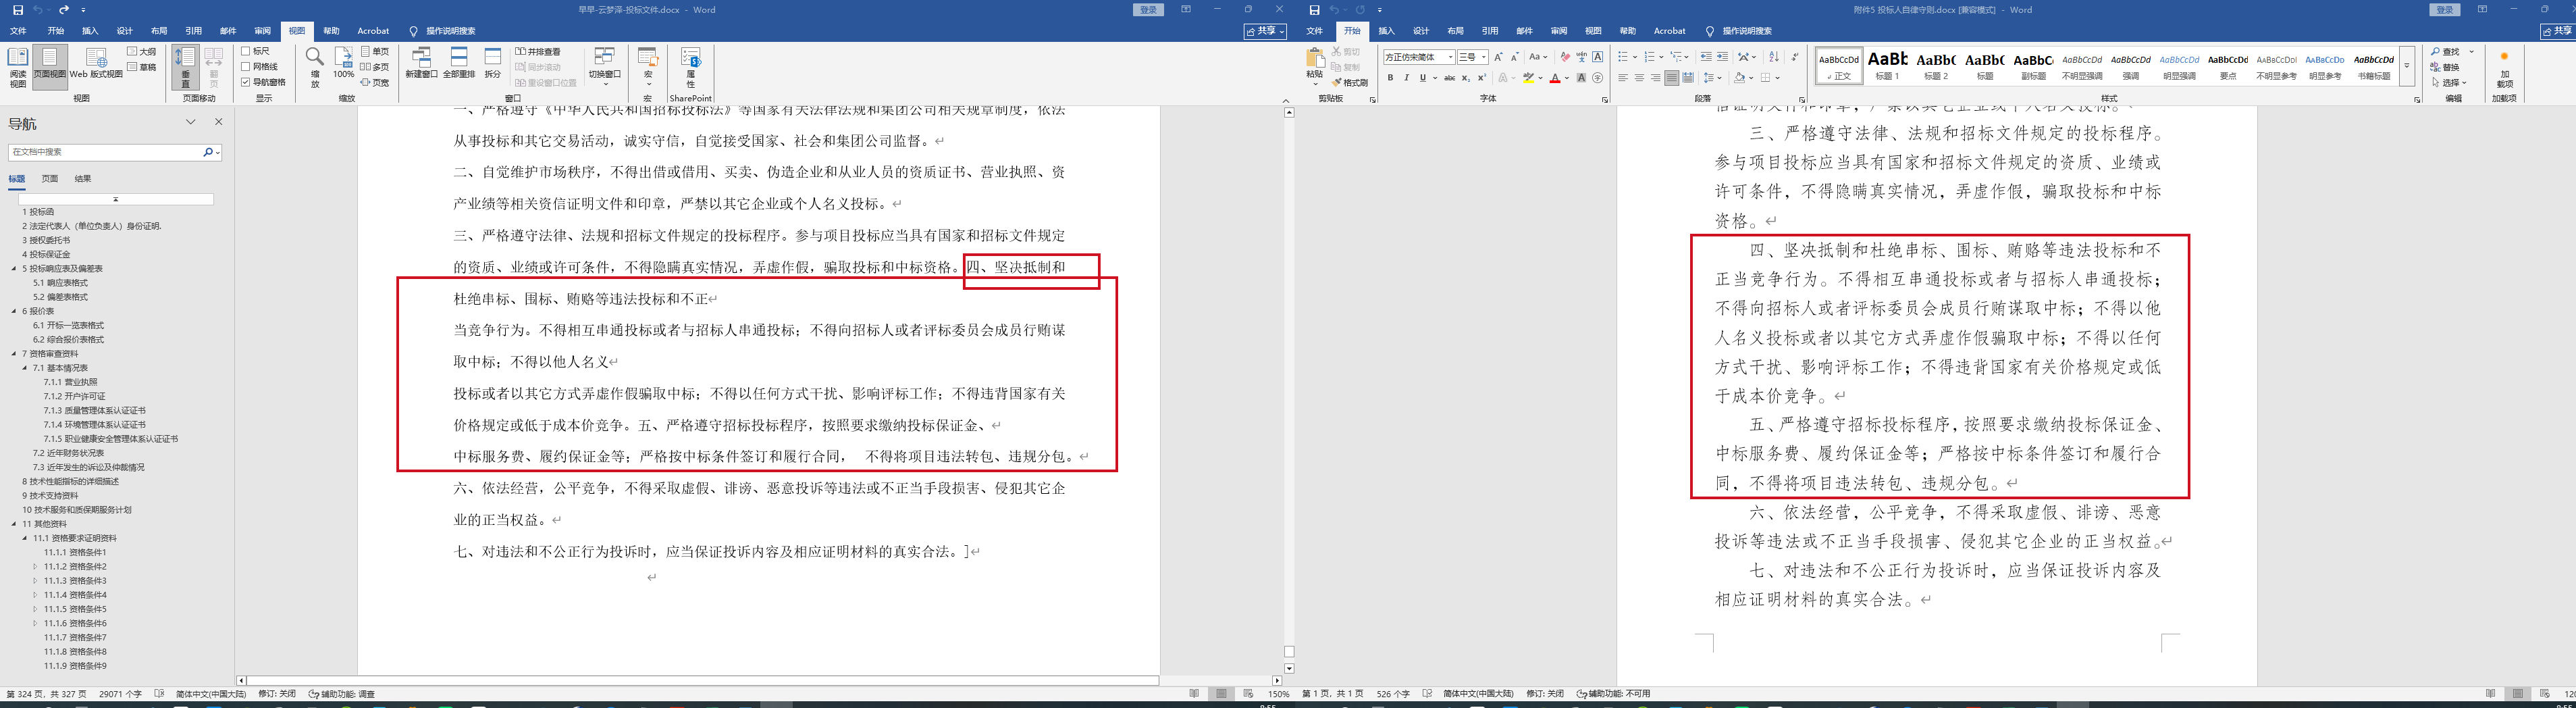The width and height of the screenshot is (2576, 708).
Task: Collapse the '7 资格审查资料' navigation heading
Action: [x=14, y=354]
